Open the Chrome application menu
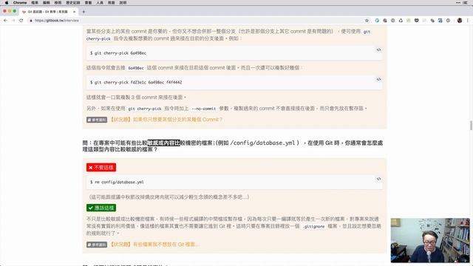 click(x=20, y=2)
